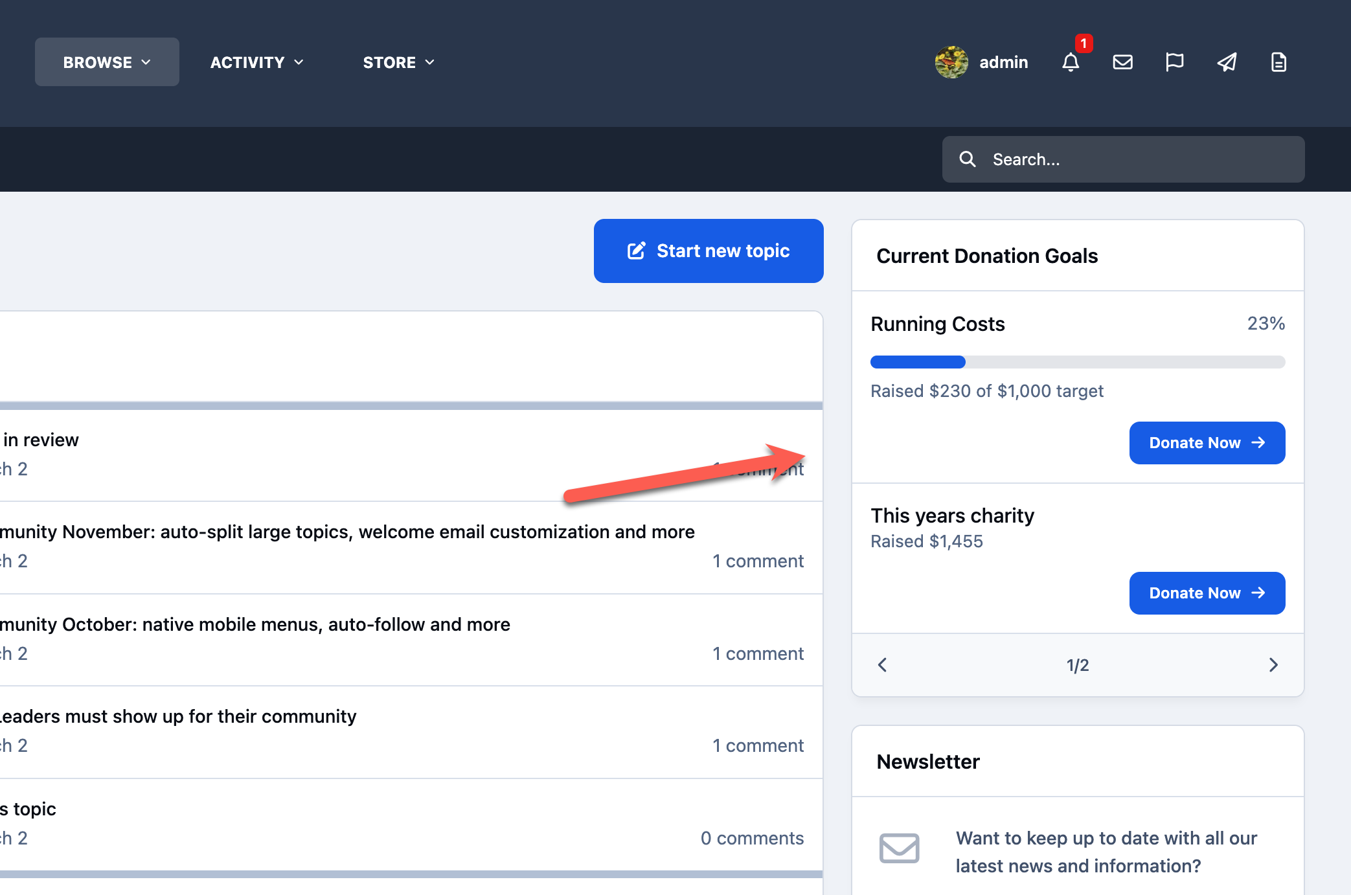The height and width of the screenshot is (895, 1351).
Task: Click the admin avatar picture
Action: coord(951,62)
